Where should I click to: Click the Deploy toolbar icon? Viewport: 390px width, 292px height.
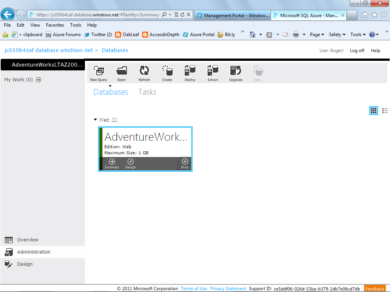[x=190, y=73]
